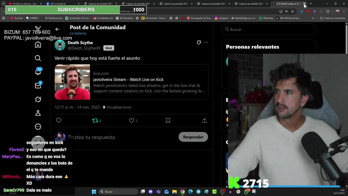Image resolution: width=348 pixels, height=196 pixels.
Task: Open Microsoft Edge from the taskbar
Action: [190, 192]
